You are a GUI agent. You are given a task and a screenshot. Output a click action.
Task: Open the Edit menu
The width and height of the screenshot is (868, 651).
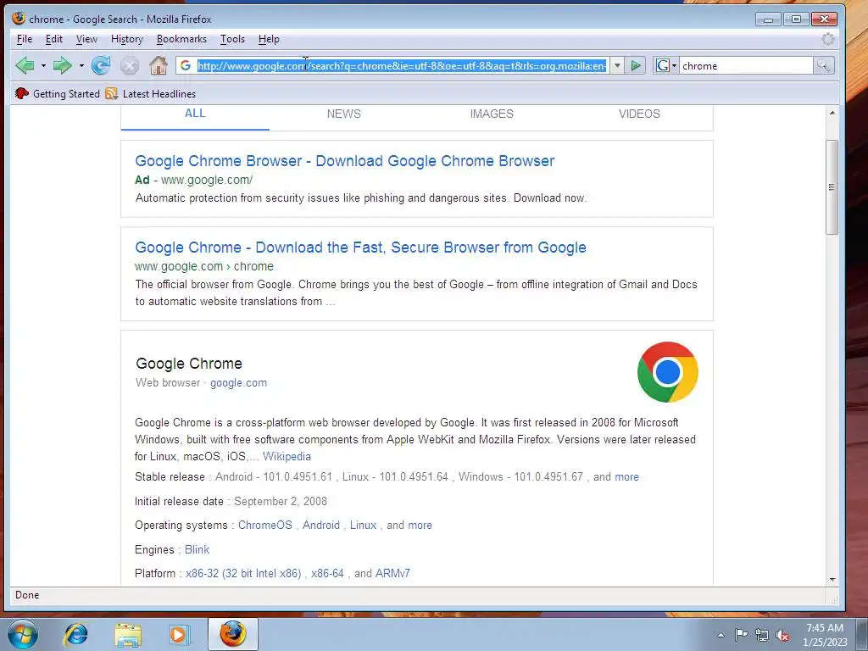pyautogui.click(x=53, y=39)
